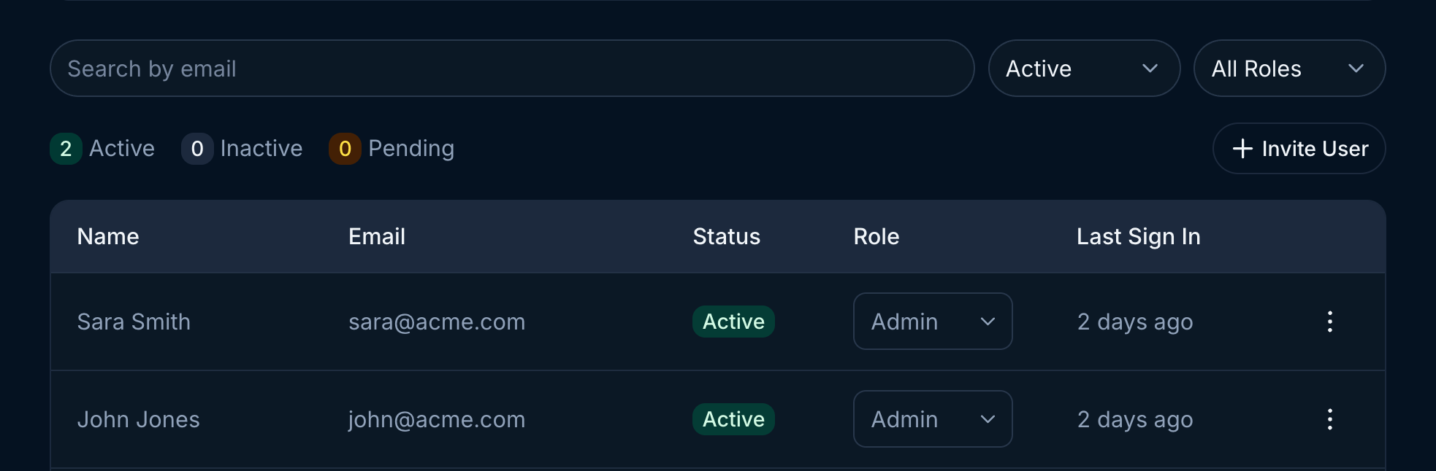Click the Invite User button

click(1298, 149)
